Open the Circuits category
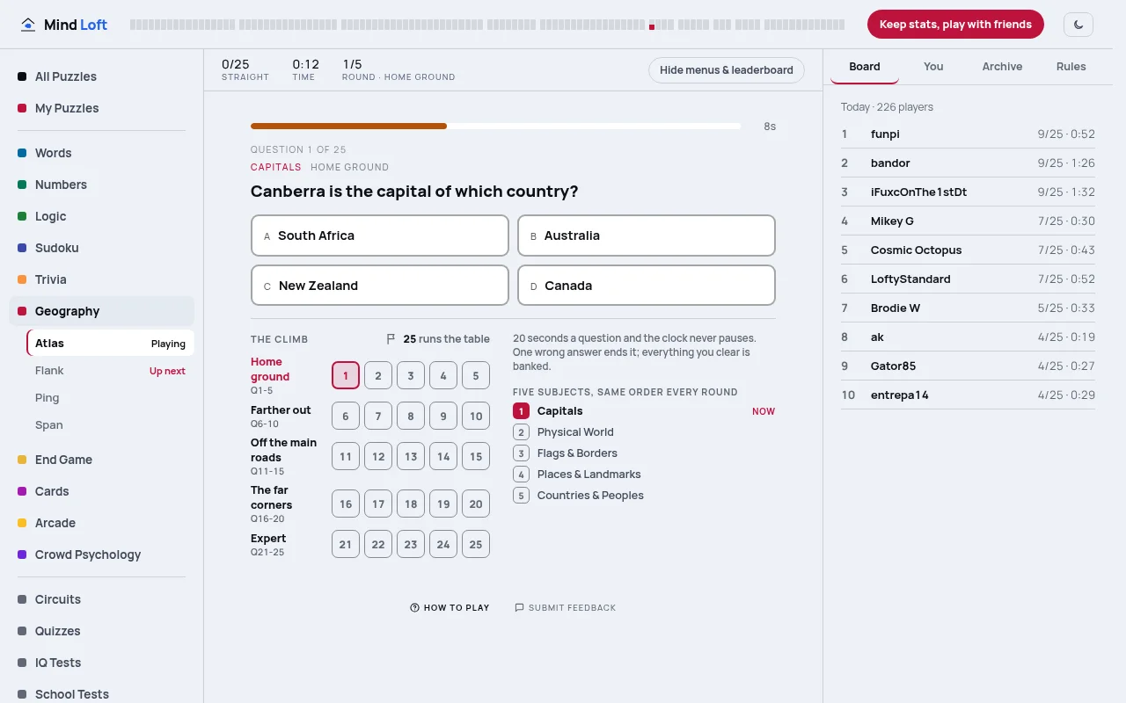 click(101, 599)
